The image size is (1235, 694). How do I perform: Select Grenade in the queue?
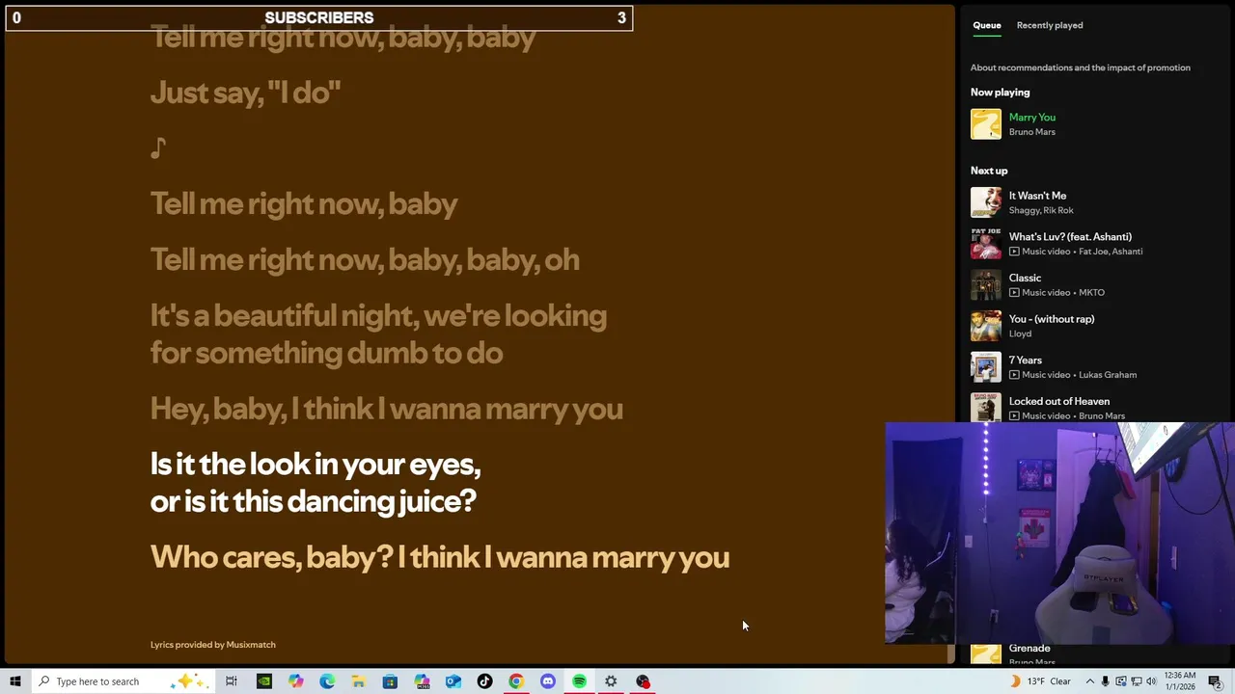(1029, 649)
